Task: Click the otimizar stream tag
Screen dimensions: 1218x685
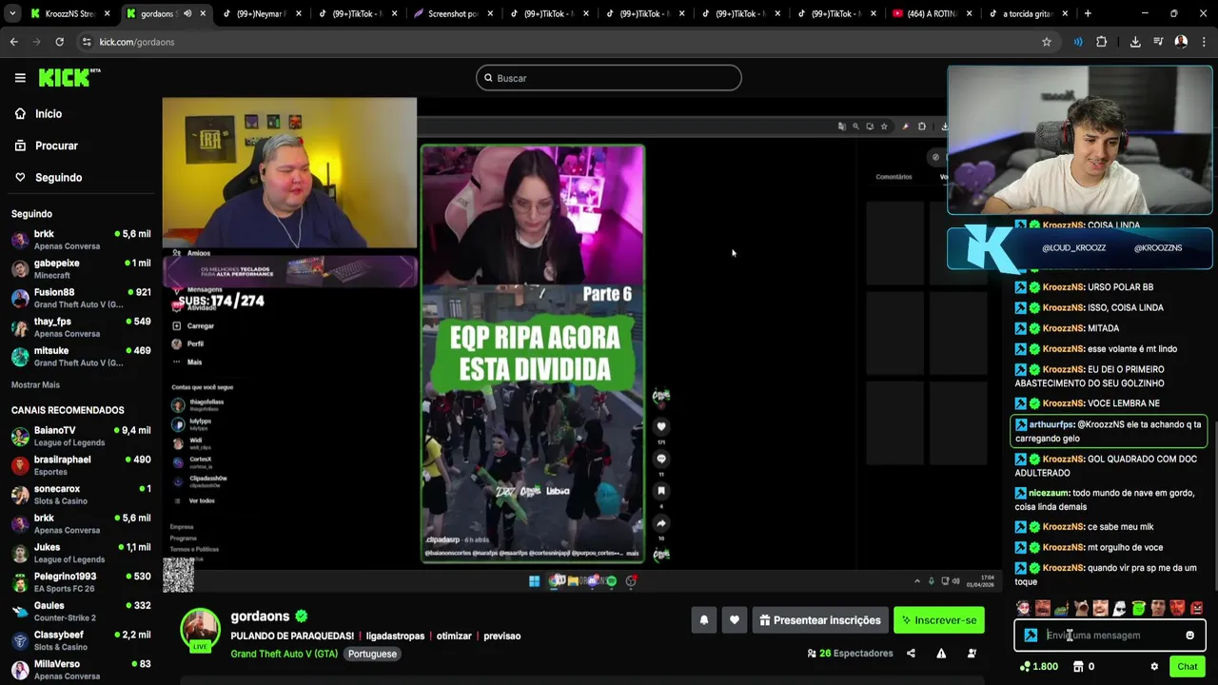Action: pyautogui.click(x=454, y=636)
